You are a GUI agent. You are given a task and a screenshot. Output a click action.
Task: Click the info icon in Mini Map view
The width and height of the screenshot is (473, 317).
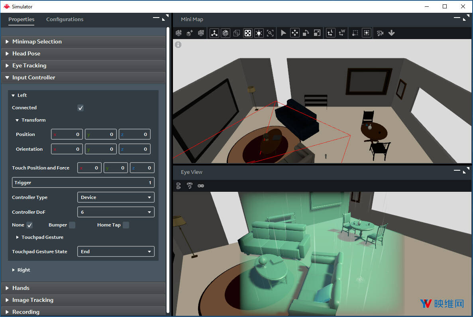pyautogui.click(x=178, y=45)
